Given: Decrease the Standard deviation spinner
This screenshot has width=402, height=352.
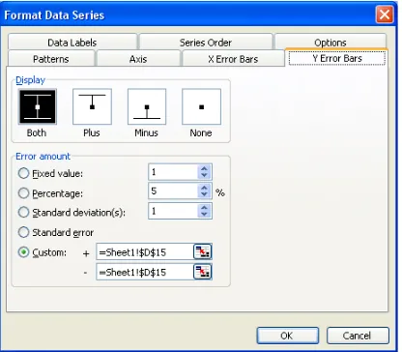Looking at the screenshot, I should (x=204, y=215).
